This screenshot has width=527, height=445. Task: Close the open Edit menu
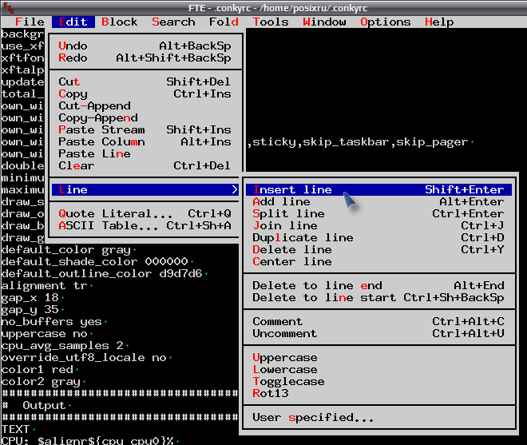tap(73, 22)
